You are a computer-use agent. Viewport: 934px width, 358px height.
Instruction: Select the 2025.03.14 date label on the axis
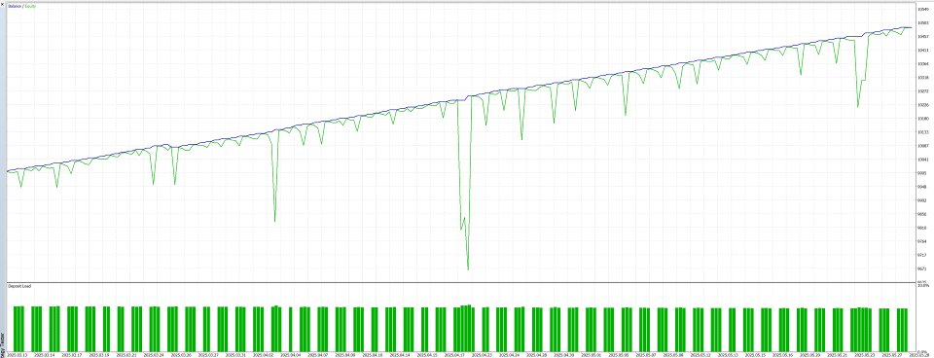[45, 354]
